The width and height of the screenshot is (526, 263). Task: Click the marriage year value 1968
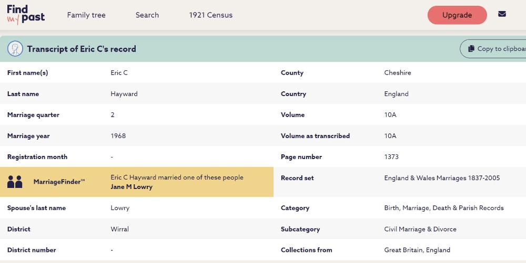click(x=118, y=136)
